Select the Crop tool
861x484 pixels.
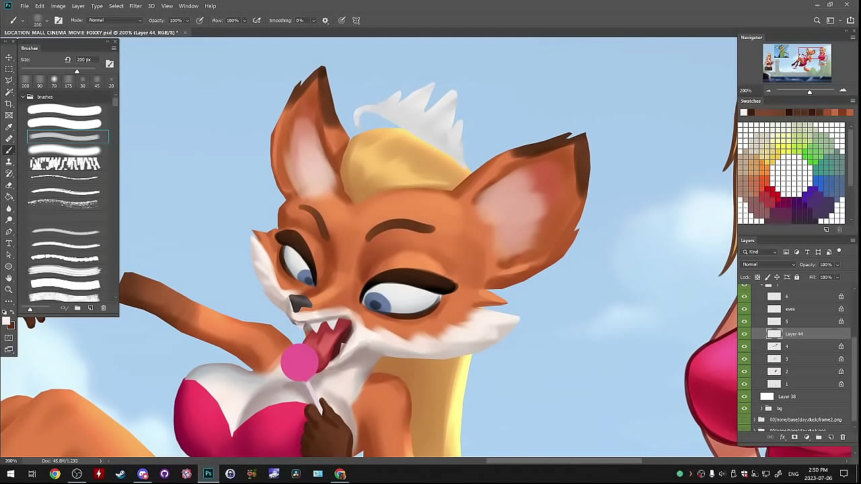point(9,104)
